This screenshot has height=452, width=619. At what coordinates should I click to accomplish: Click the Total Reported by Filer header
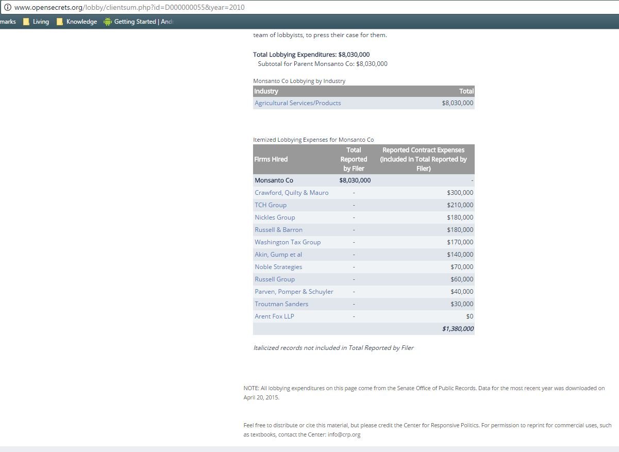pos(354,159)
